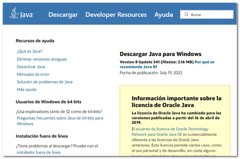Open the instalador fuera de línea link
The width and height of the screenshot is (240, 159).
(38, 153)
